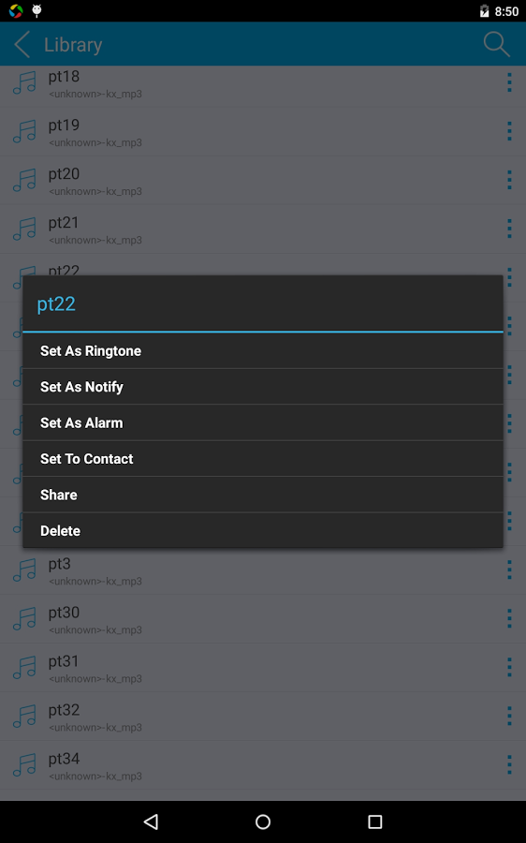Tap music note icon beside pt19

pos(24,131)
